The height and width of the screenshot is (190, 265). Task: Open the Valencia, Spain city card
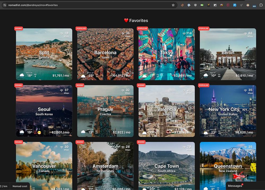[166, 111]
